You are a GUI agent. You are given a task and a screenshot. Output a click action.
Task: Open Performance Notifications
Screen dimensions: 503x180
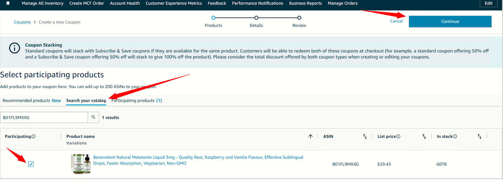click(257, 3)
